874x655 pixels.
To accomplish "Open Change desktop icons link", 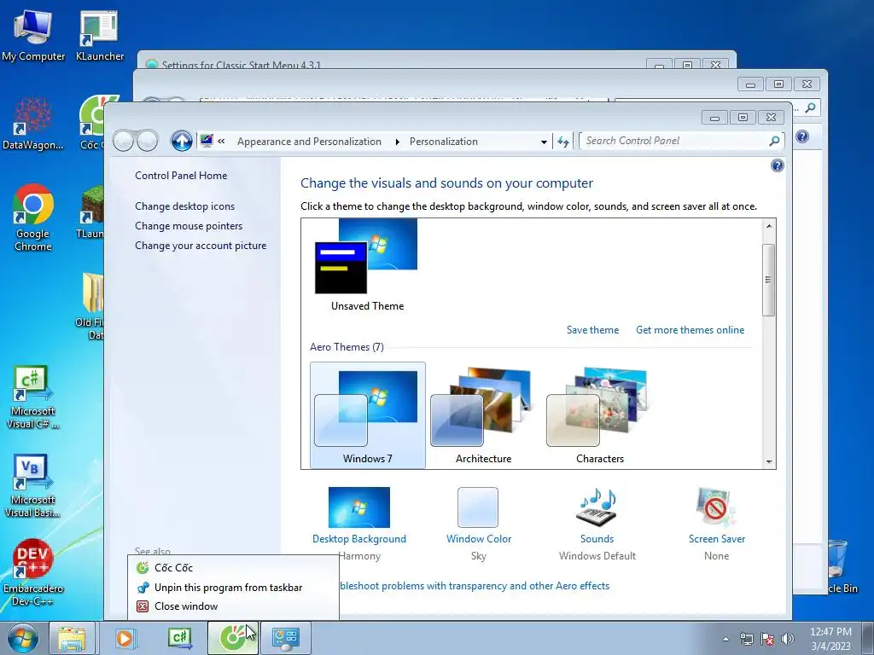I will tap(184, 206).
